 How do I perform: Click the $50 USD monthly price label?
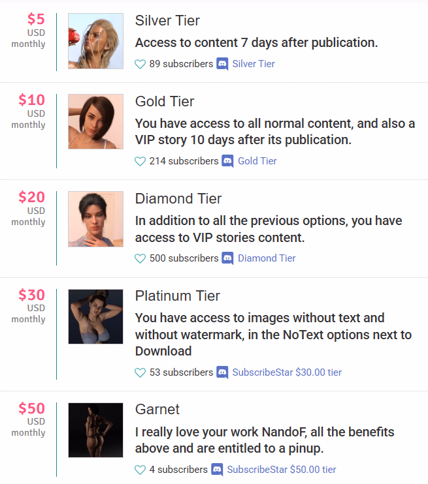[x=29, y=420]
